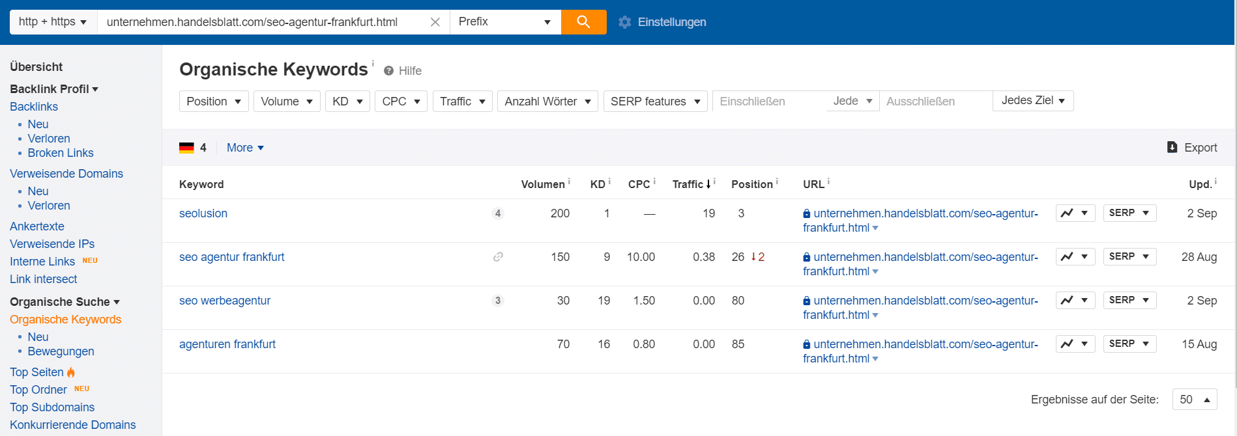The width and height of the screenshot is (1237, 436).
Task: Expand the SERP dropdown for seo werbeagentur
Action: tap(1129, 301)
